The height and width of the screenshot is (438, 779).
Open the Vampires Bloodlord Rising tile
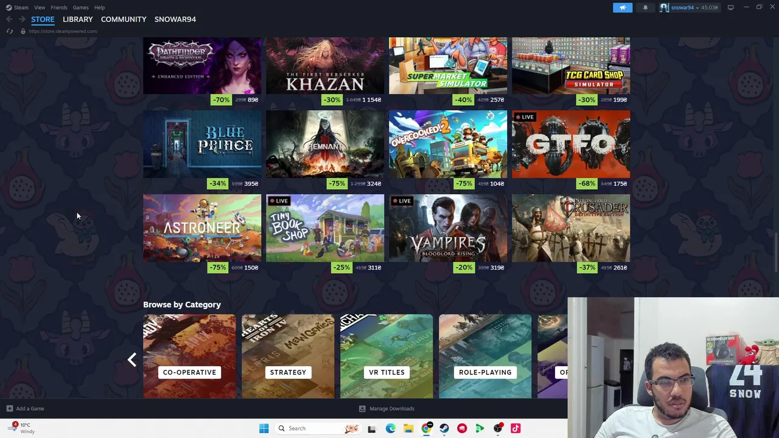[448, 228]
